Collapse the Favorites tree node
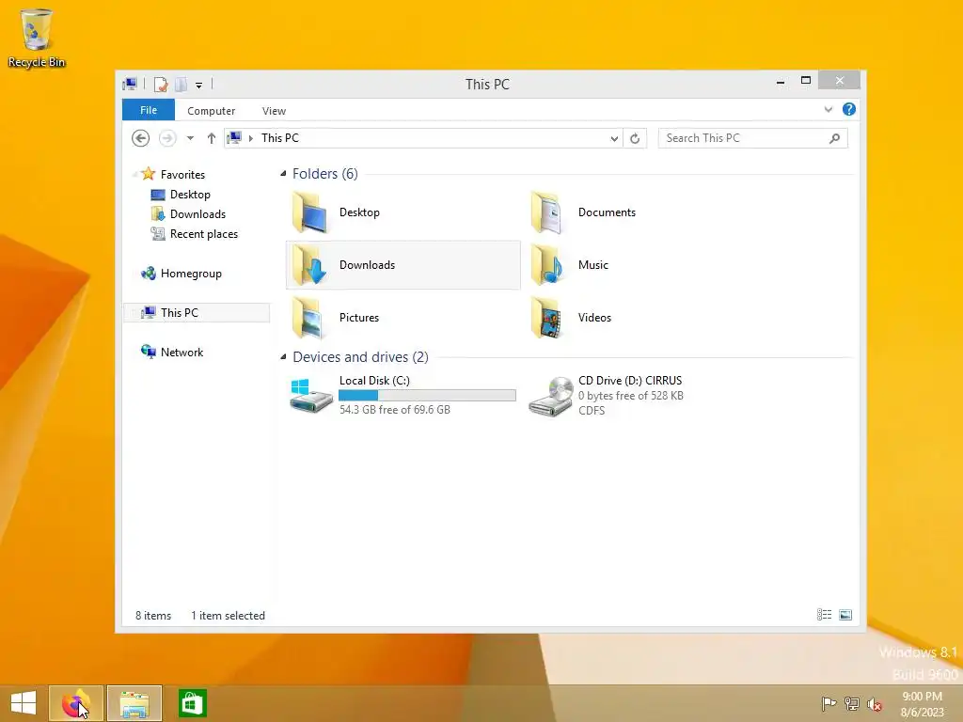Image resolution: width=963 pixels, height=722 pixels. [x=135, y=174]
